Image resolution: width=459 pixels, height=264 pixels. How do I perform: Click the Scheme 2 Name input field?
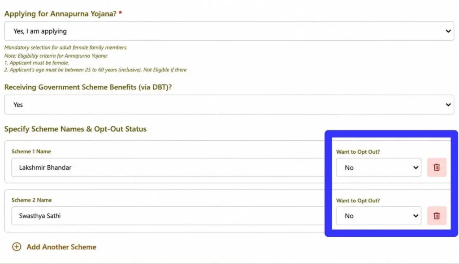coord(168,216)
